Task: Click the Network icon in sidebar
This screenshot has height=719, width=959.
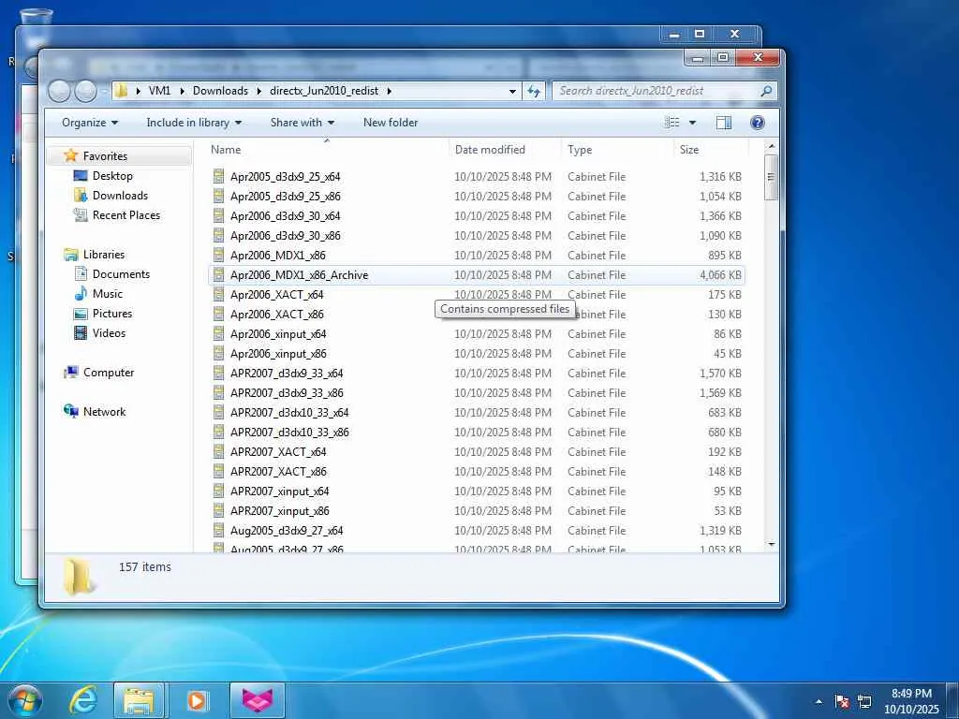Action: pos(71,412)
